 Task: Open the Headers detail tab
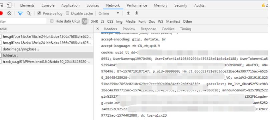(110, 29)
